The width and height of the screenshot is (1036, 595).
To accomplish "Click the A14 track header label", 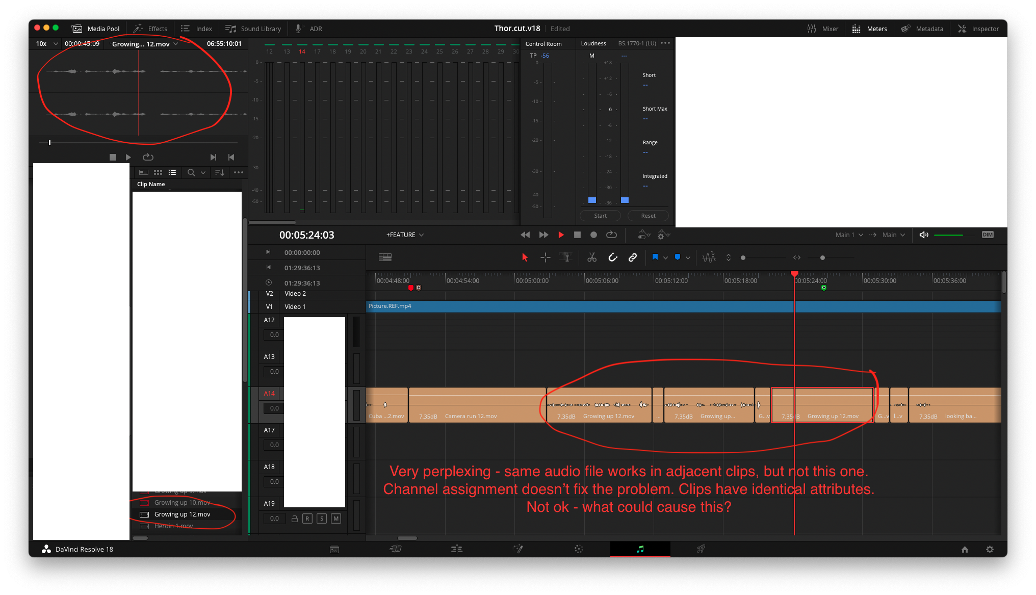I will pyautogui.click(x=269, y=394).
